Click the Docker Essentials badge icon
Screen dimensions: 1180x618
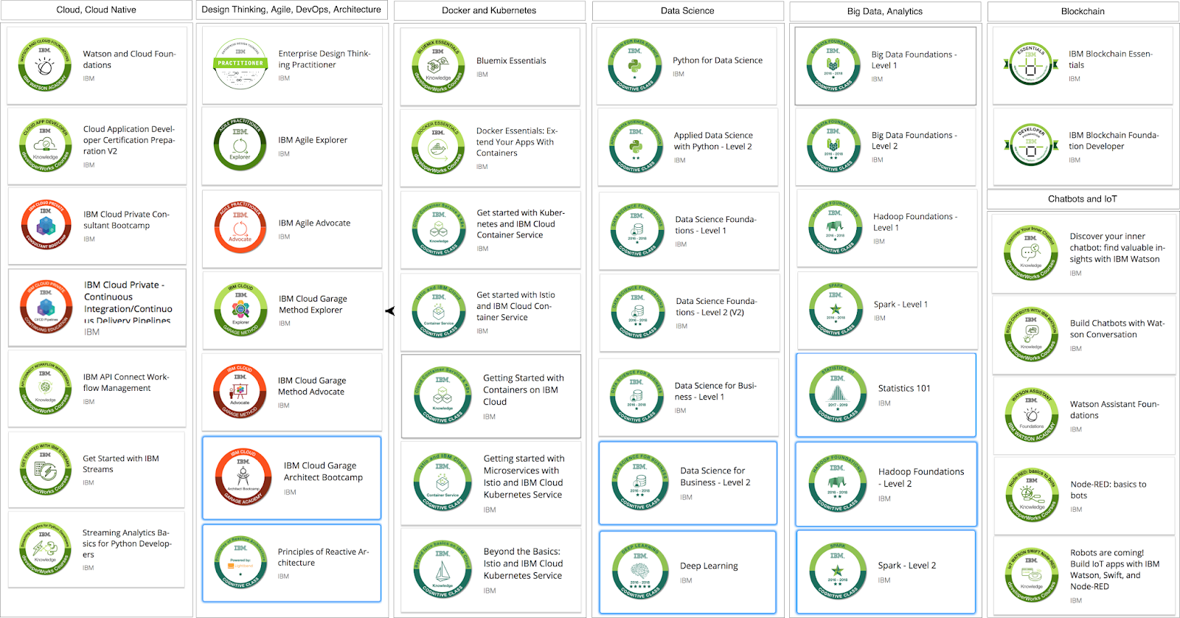click(438, 147)
